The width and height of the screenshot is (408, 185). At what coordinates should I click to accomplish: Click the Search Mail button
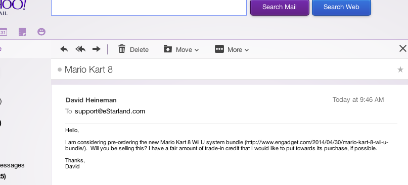click(x=280, y=7)
